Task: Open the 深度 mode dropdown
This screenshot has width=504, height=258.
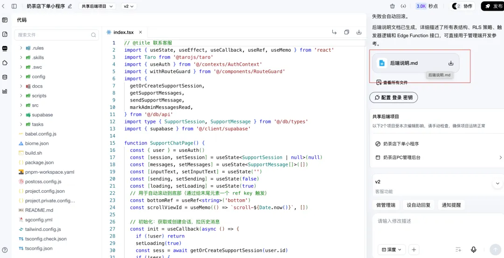Action: [x=392, y=249]
